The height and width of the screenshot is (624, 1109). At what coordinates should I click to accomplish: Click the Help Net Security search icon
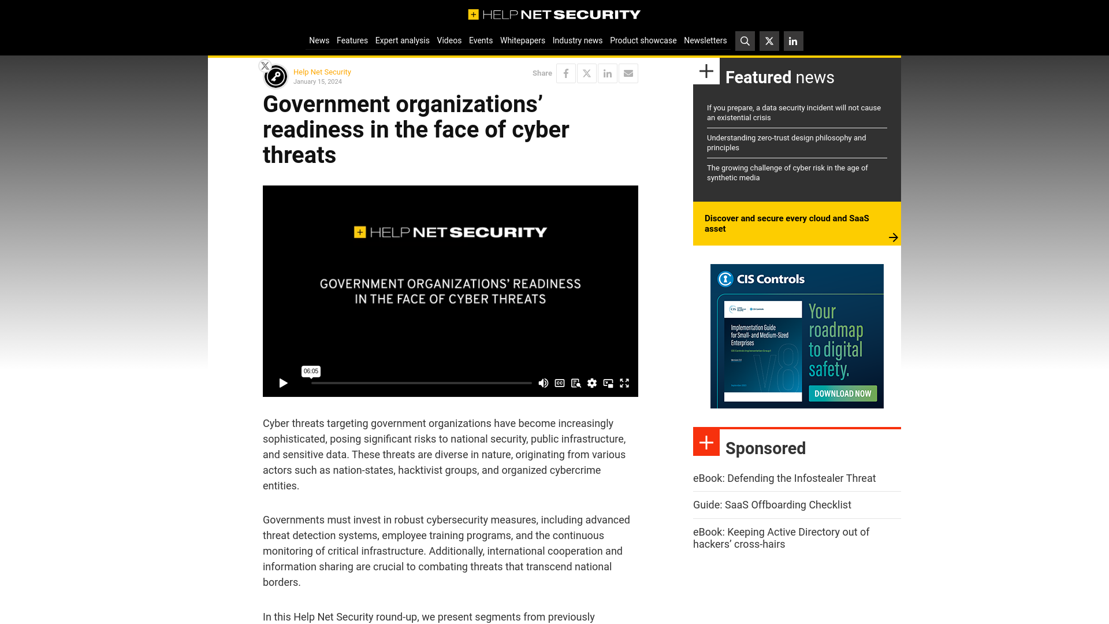coord(745,41)
